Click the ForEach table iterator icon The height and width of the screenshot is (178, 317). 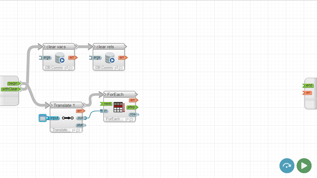click(x=119, y=107)
